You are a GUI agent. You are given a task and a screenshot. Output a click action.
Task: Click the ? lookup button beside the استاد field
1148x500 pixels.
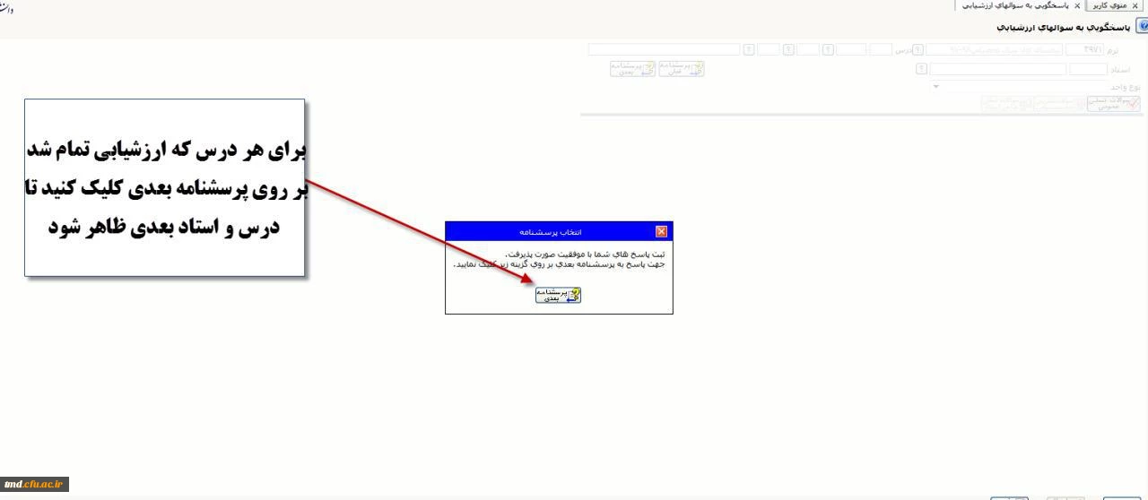pyautogui.click(x=921, y=69)
